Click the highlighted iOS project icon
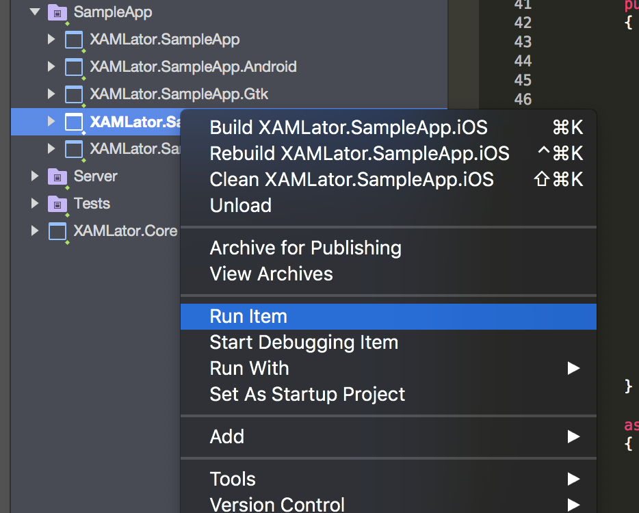 click(73, 122)
